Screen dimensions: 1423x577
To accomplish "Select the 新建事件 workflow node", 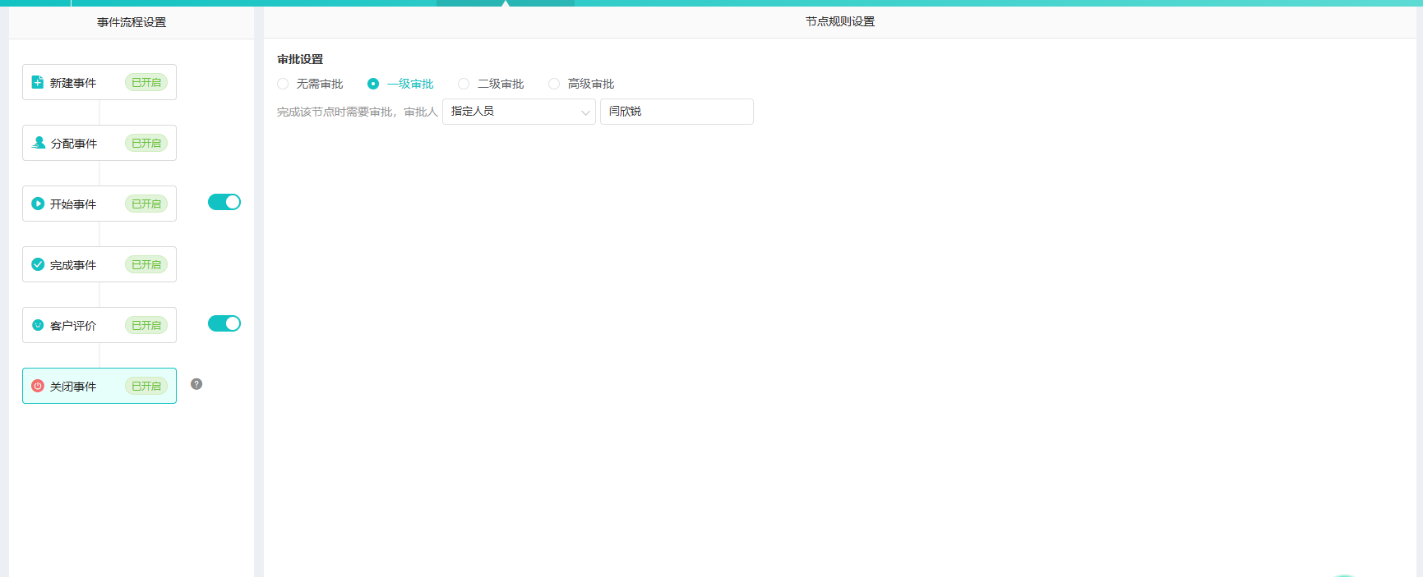I will click(x=99, y=82).
